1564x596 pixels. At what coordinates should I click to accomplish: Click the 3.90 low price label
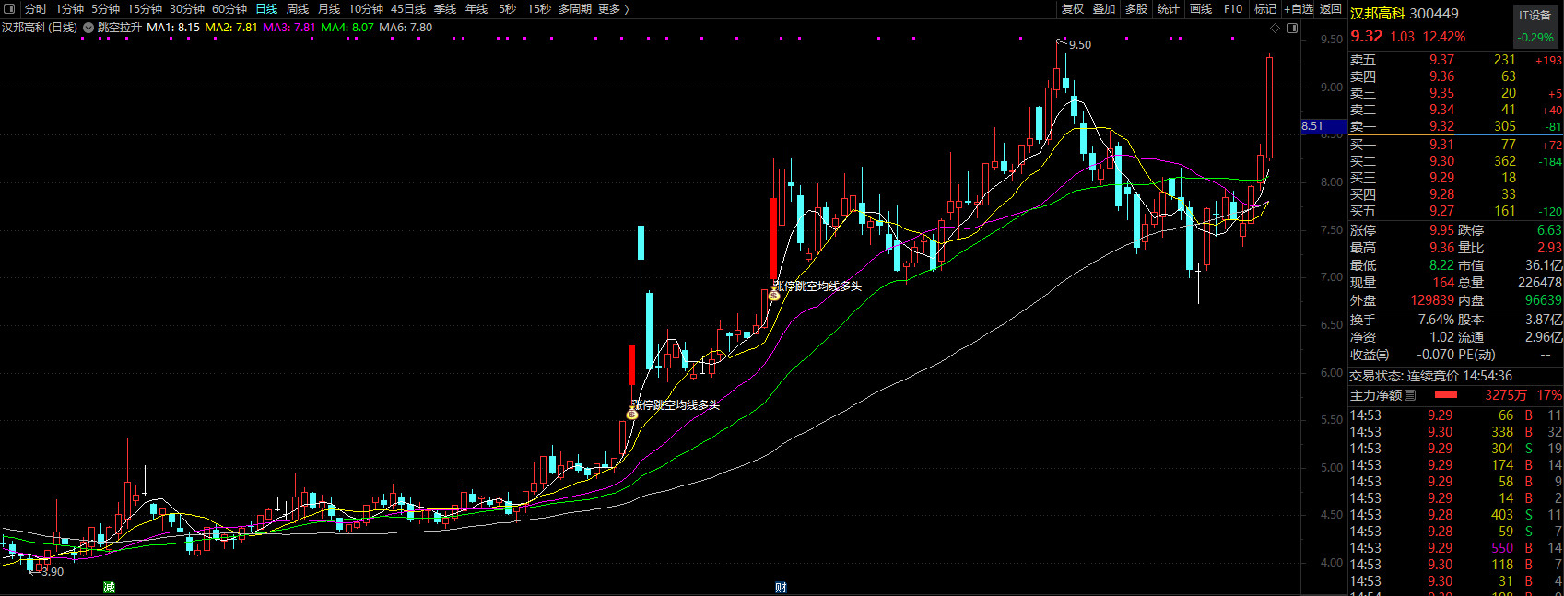click(x=53, y=571)
